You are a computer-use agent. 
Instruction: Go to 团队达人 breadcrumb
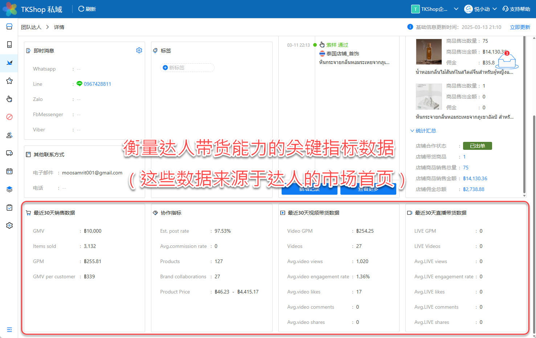pyautogui.click(x=31, y=27)
